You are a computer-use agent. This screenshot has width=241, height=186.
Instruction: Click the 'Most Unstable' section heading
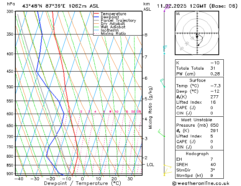tap(197, 120)
